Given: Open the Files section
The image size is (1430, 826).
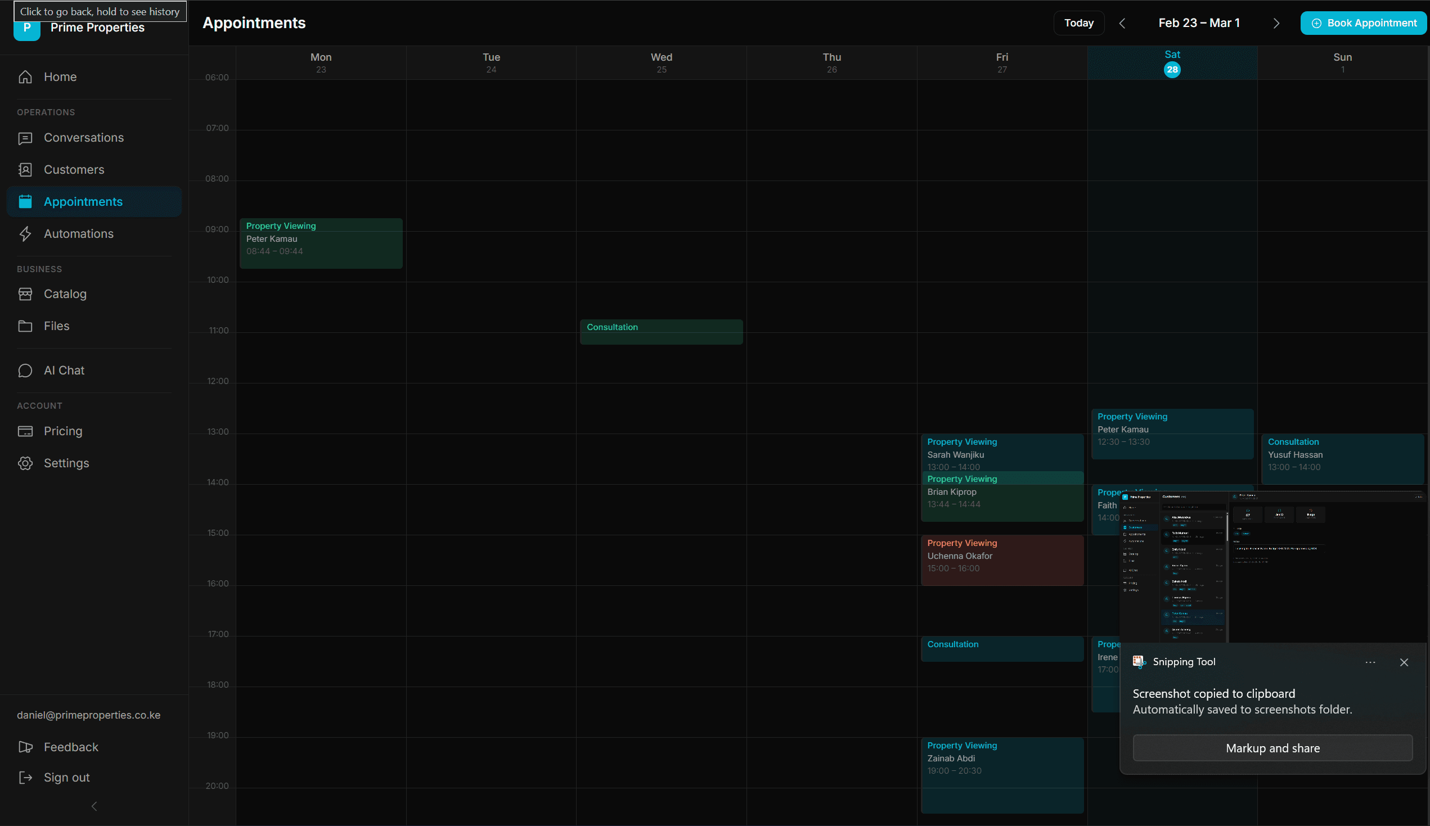Looking at the screenshot, I should point(56,326).
